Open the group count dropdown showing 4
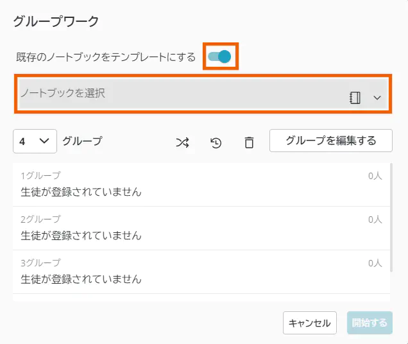 35,141
